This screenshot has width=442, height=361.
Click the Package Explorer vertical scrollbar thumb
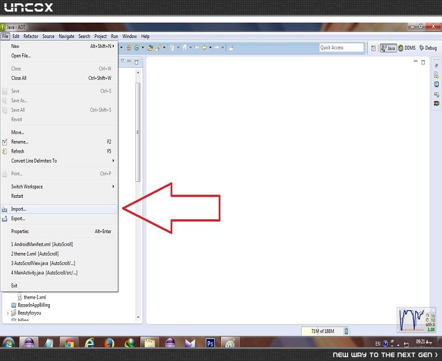click(138, 132)
